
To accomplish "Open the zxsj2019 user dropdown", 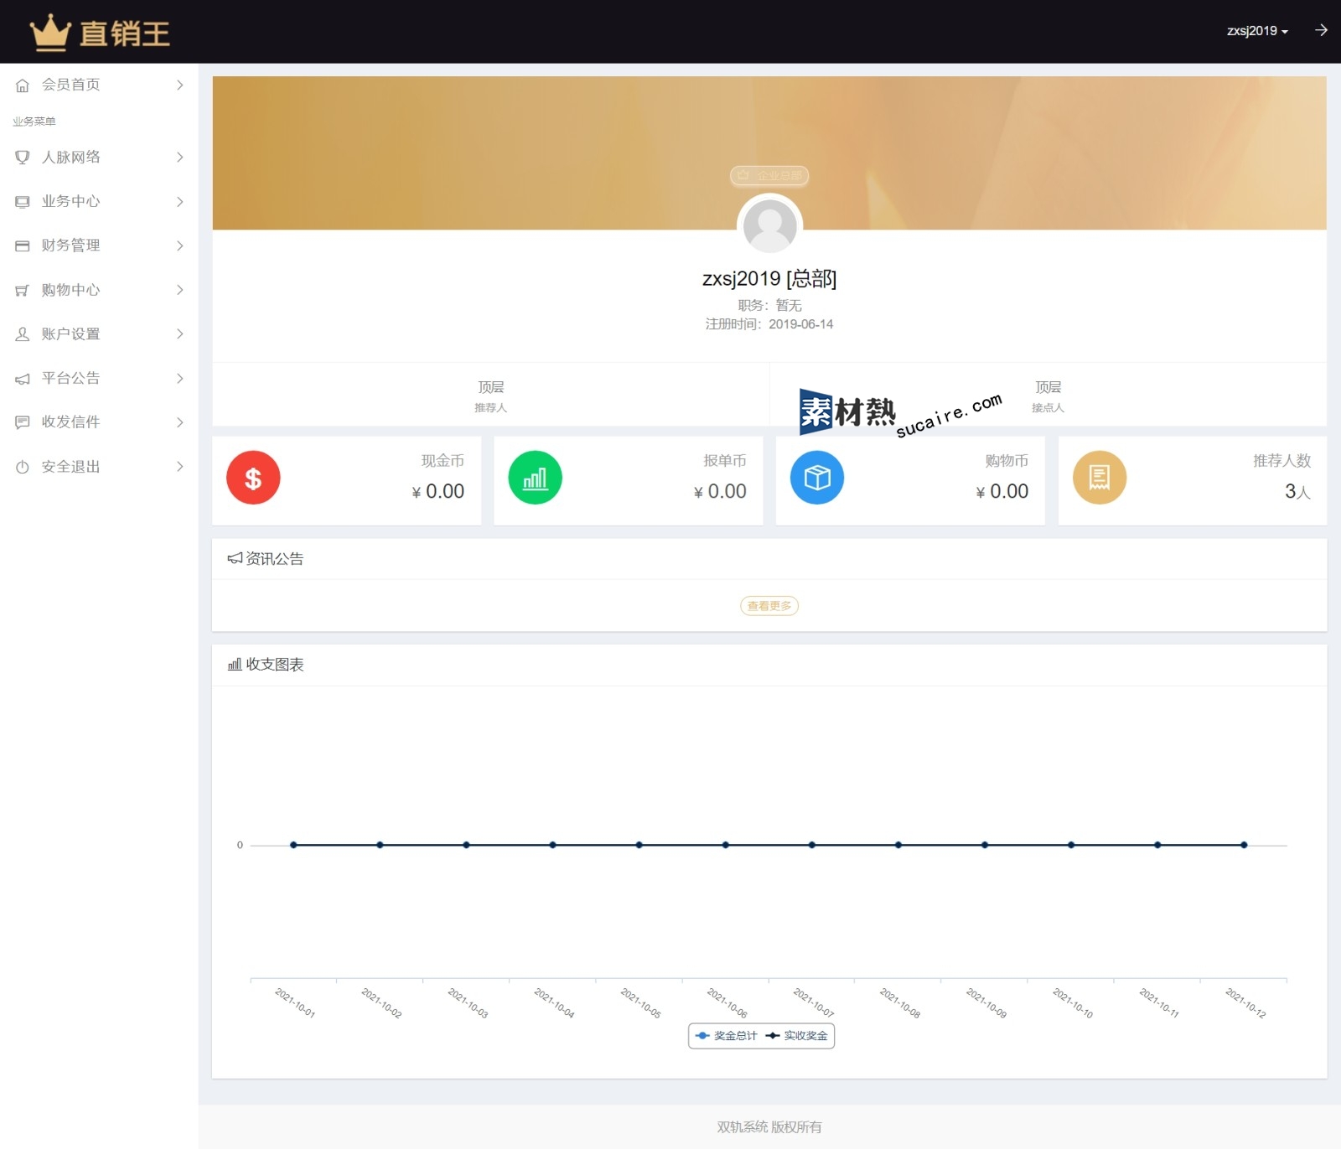I will (x=1257, y=31).
